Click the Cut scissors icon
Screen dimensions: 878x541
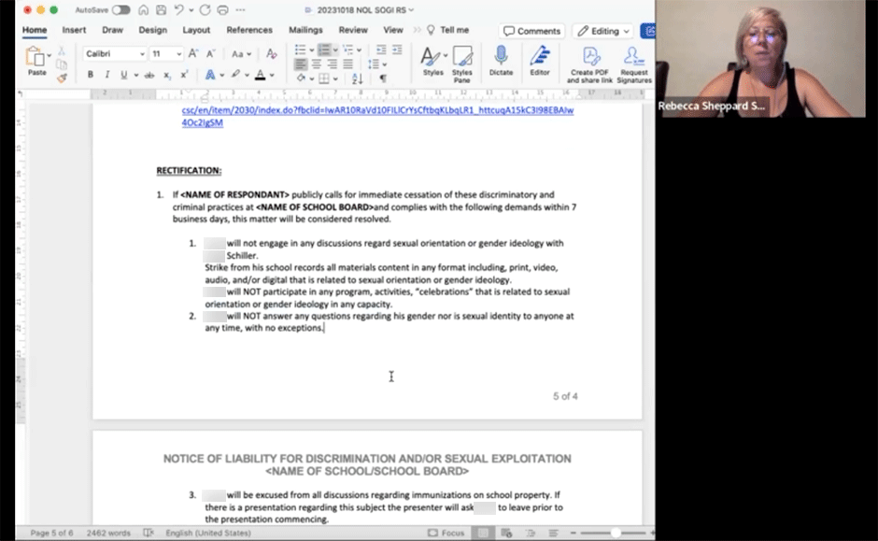click(62, 51)
